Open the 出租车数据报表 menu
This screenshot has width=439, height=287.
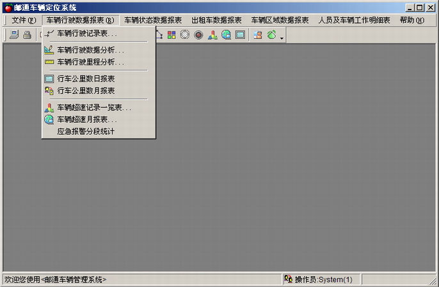click(x=216, y=20)
